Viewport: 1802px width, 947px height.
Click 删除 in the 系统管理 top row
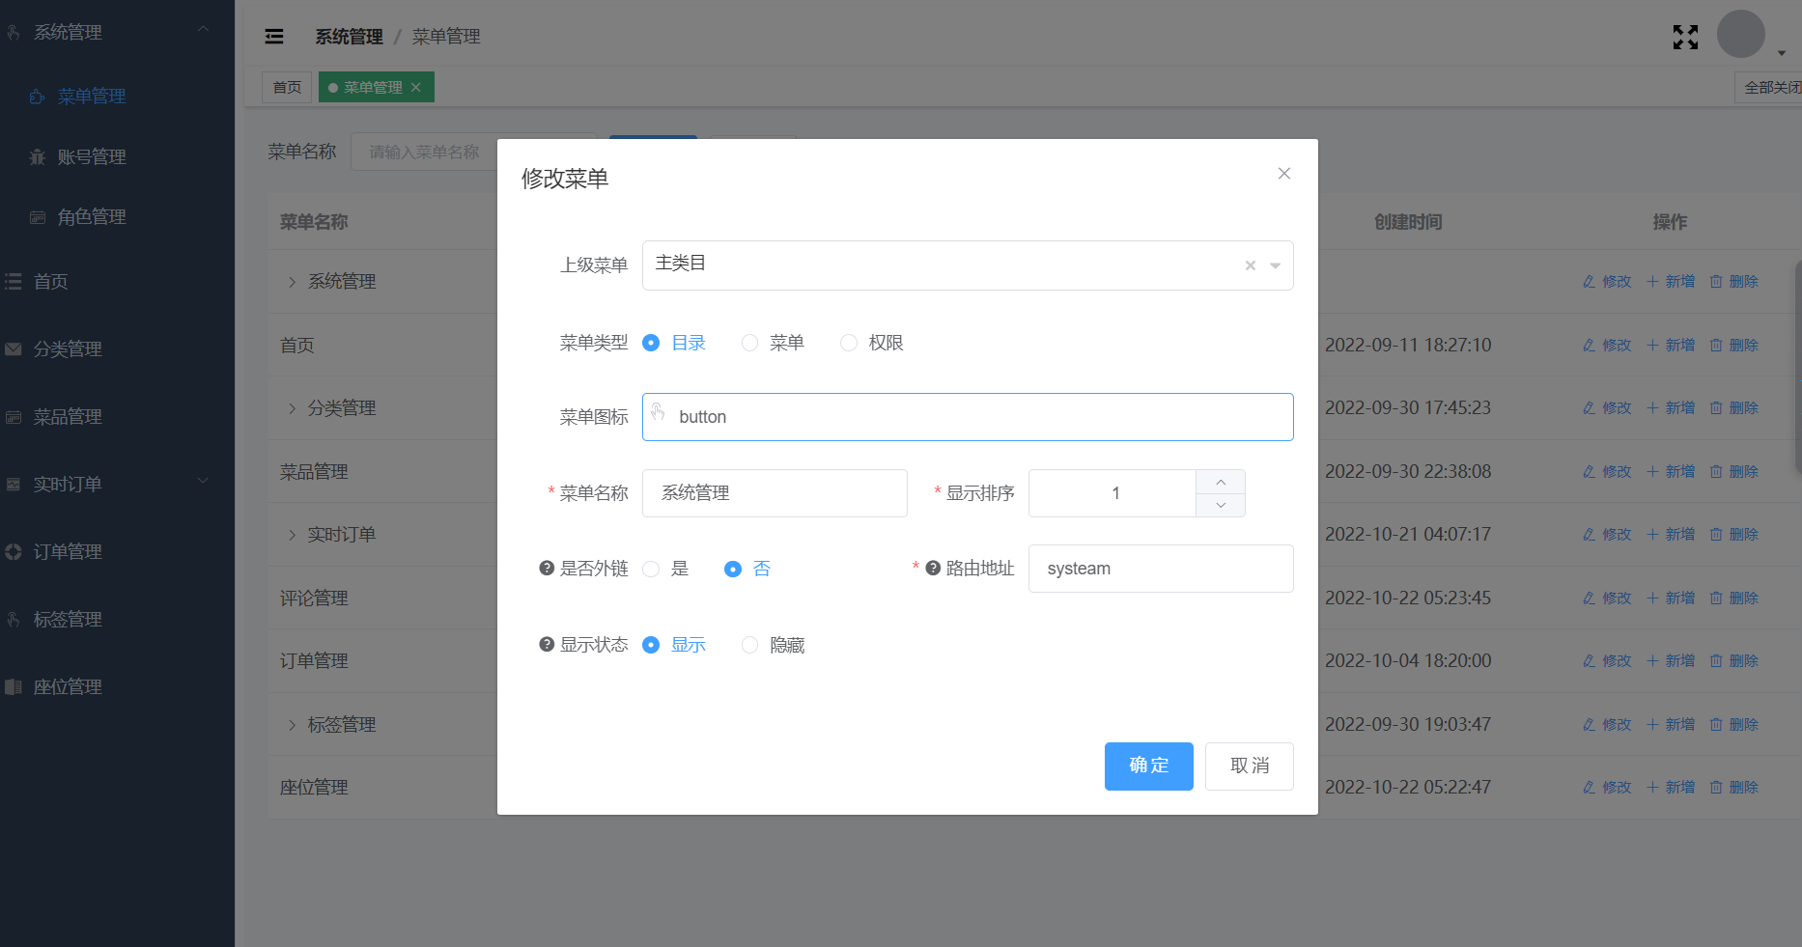(x=1734, y=282)
